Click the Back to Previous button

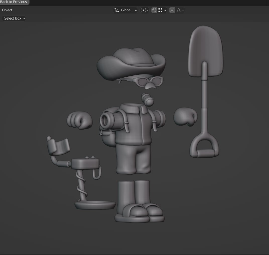tap(14, 2)
